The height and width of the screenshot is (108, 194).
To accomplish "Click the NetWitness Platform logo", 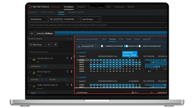I will [x=44, y=7].
